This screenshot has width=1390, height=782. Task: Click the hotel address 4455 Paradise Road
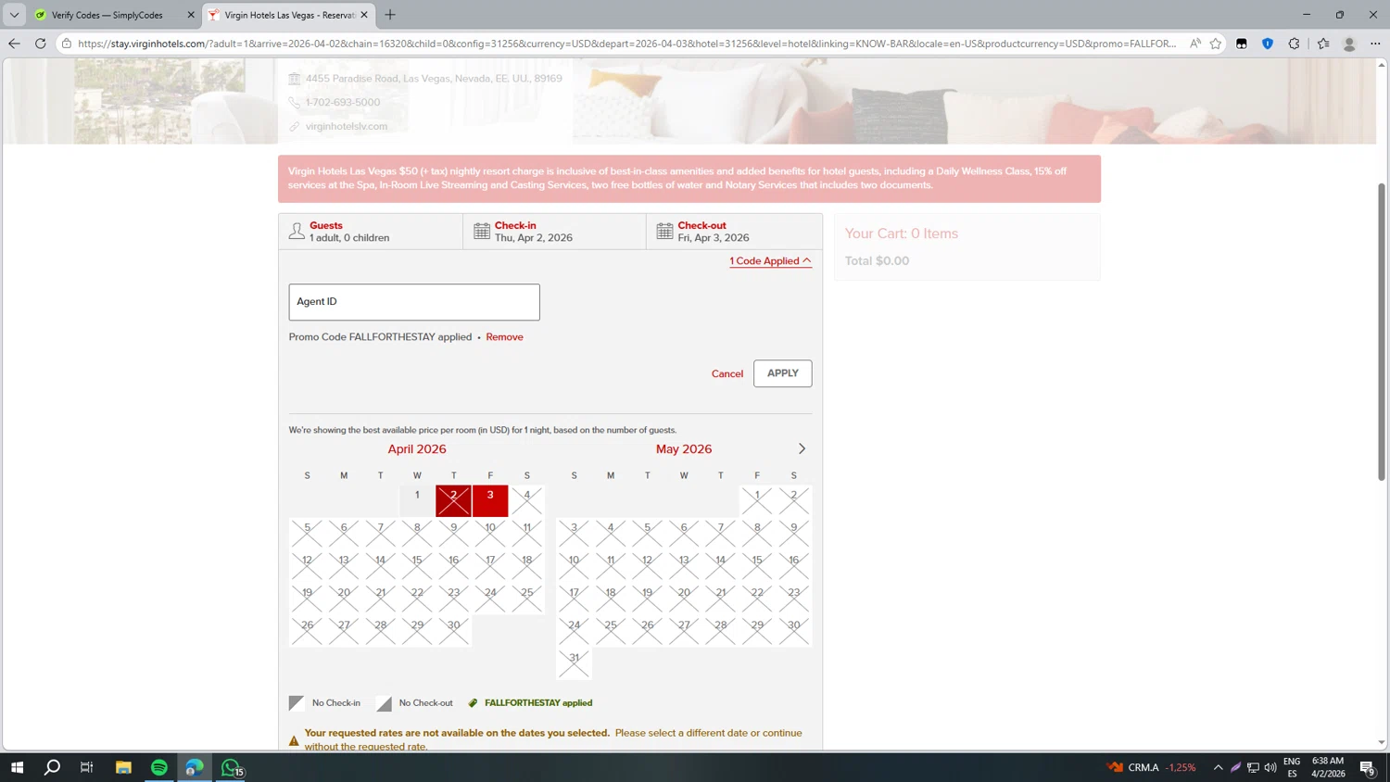[434, 79]
